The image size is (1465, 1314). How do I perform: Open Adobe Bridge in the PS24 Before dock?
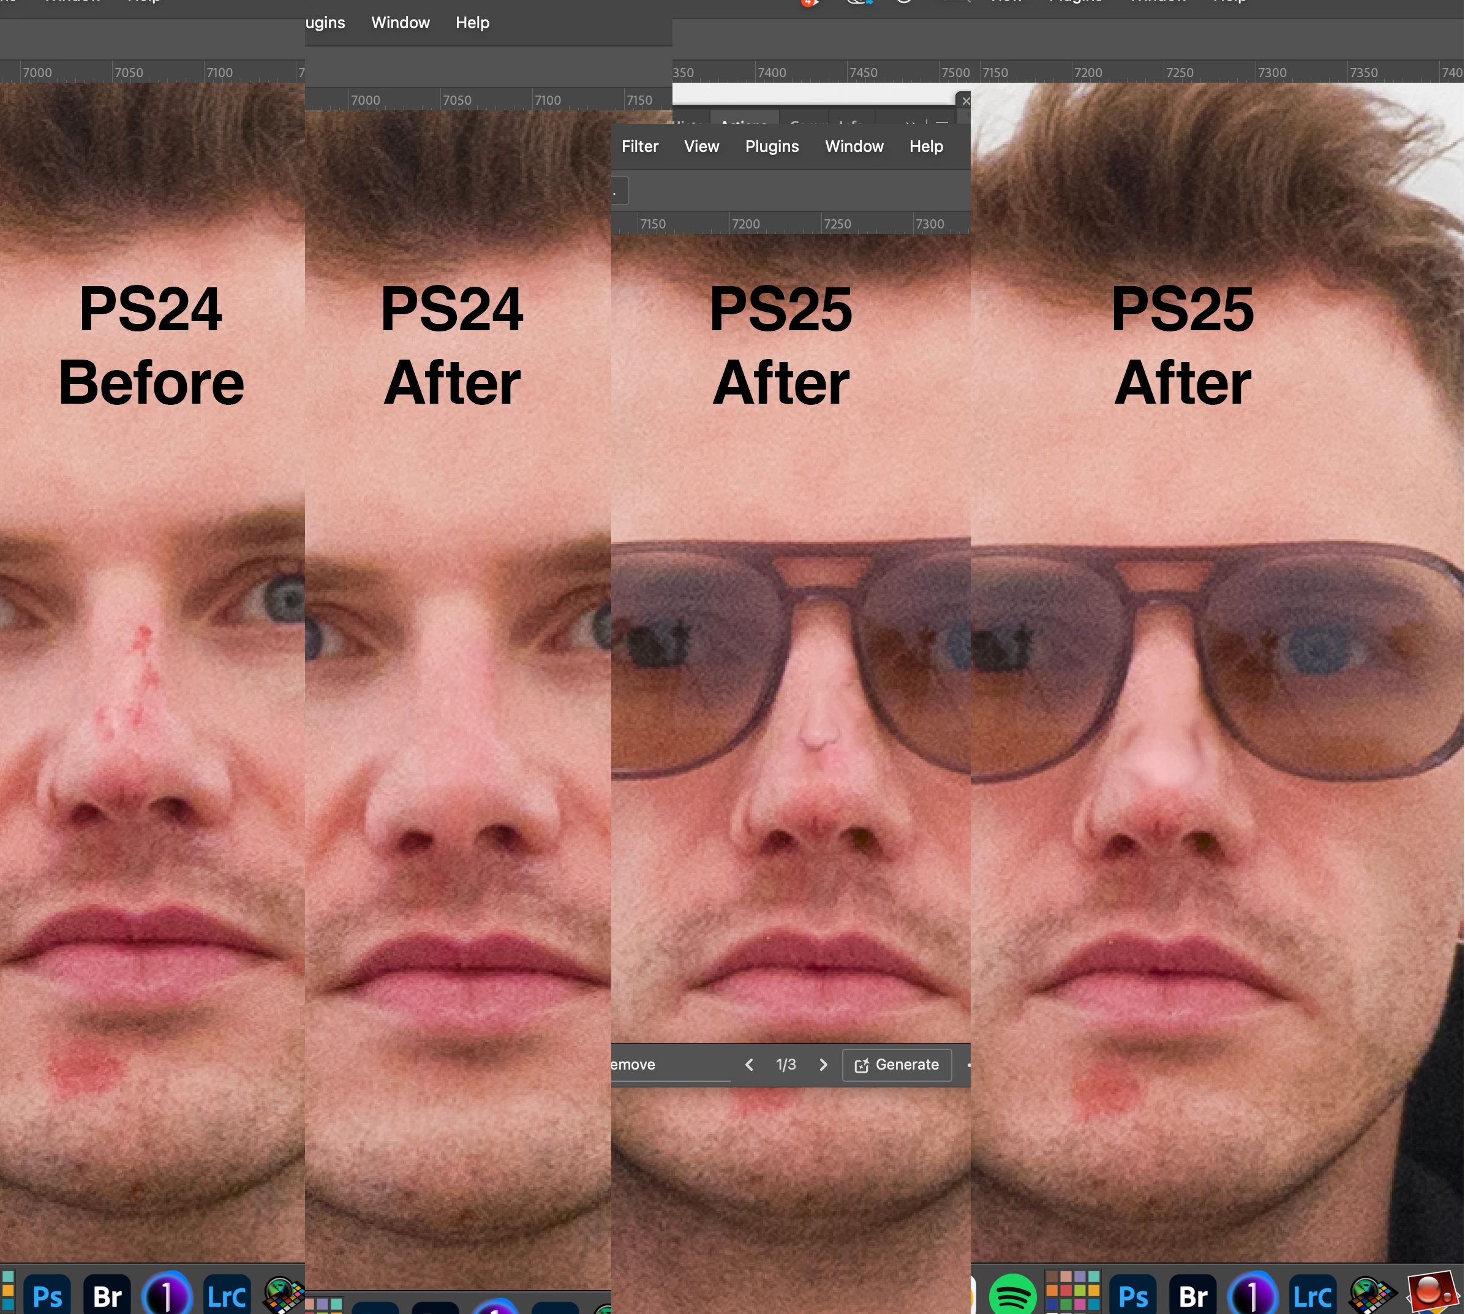[x=108, y=1296]
